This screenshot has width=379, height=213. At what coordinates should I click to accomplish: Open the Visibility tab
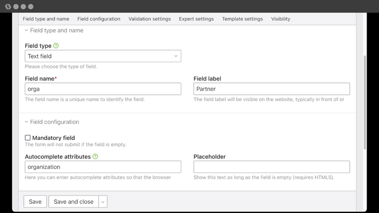[280, 19]
